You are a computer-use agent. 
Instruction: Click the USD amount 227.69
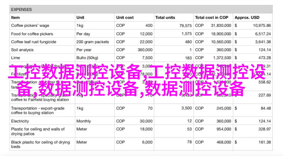265,95
